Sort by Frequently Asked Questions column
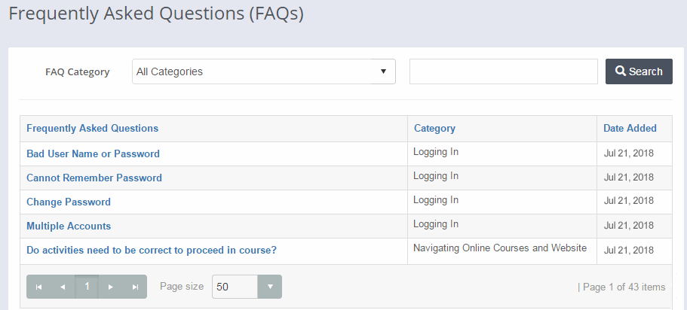 [92, 129]
